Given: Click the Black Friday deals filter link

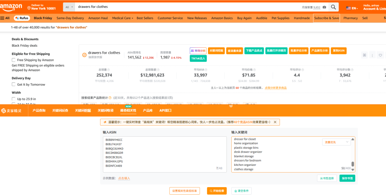Looking at the screenshot, I should coord(25,46).
